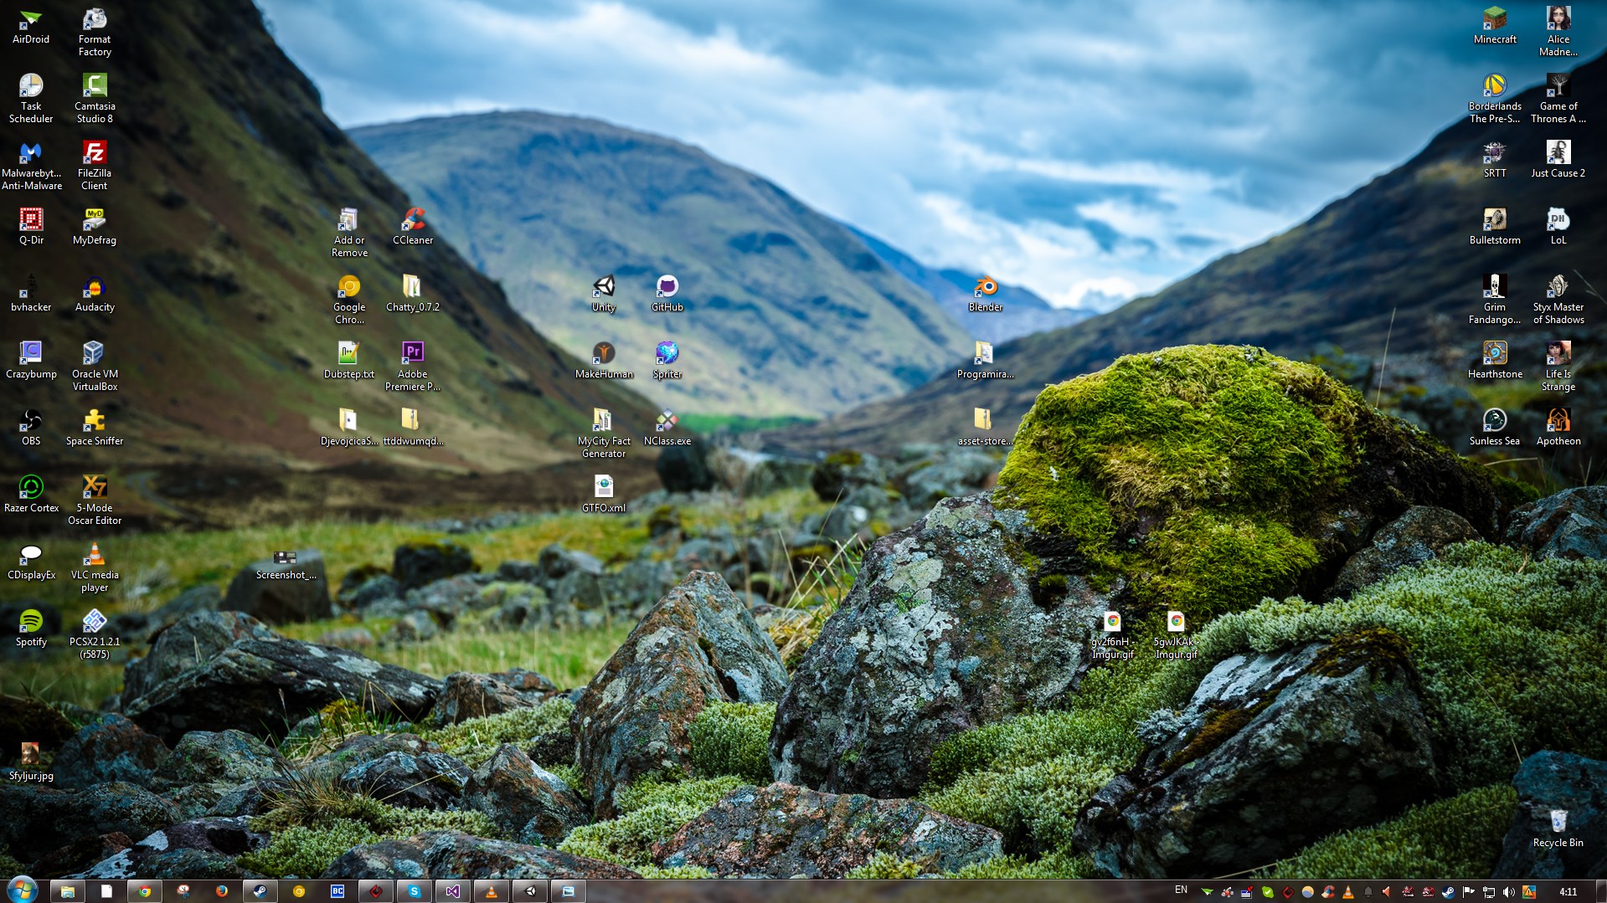Viewport: 1607px width, 903px height.
Task: Select the Chatty_0.7.2 folder
Action: [x=413, y=294]
